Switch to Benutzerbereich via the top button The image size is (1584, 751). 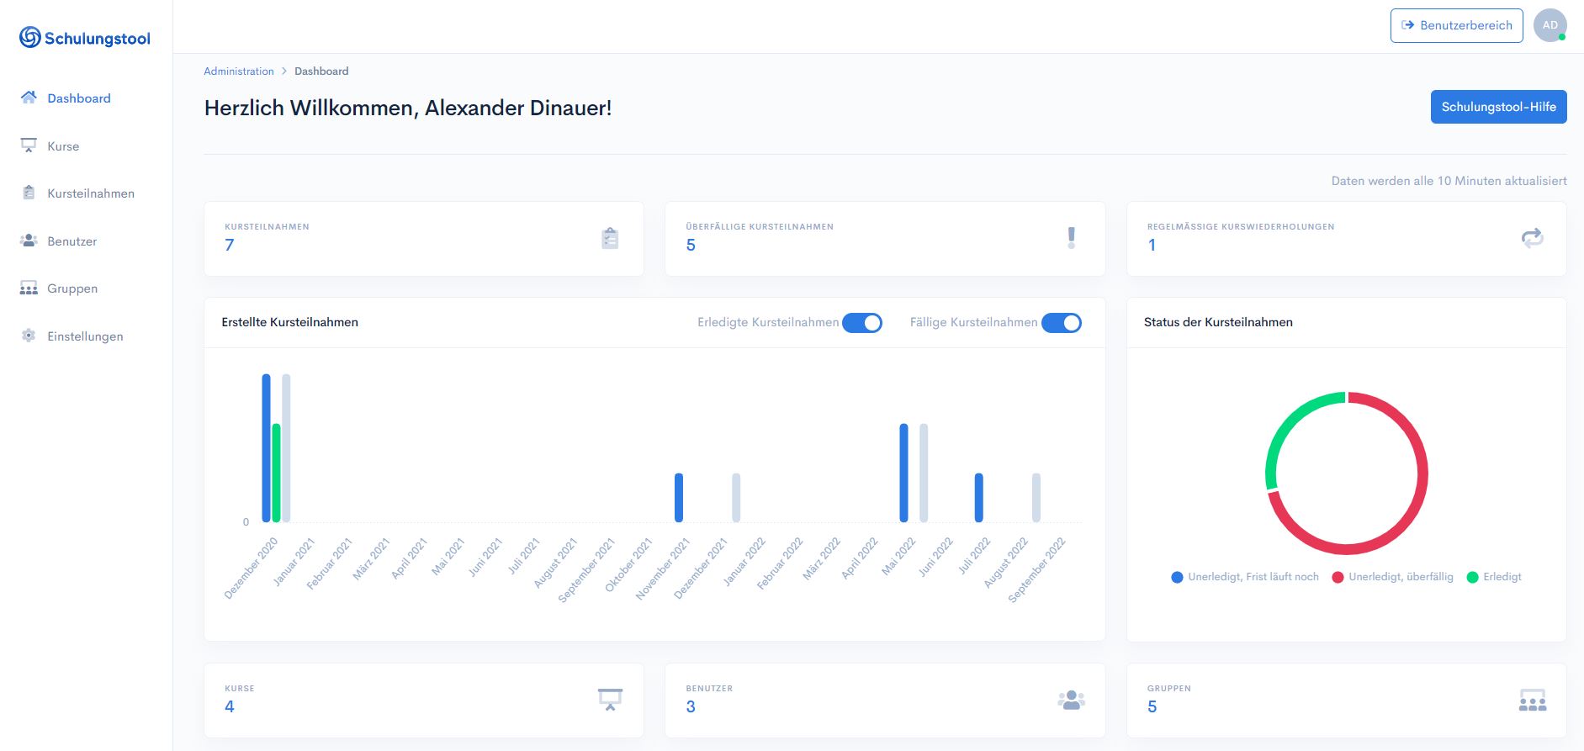coord(1456,25)
